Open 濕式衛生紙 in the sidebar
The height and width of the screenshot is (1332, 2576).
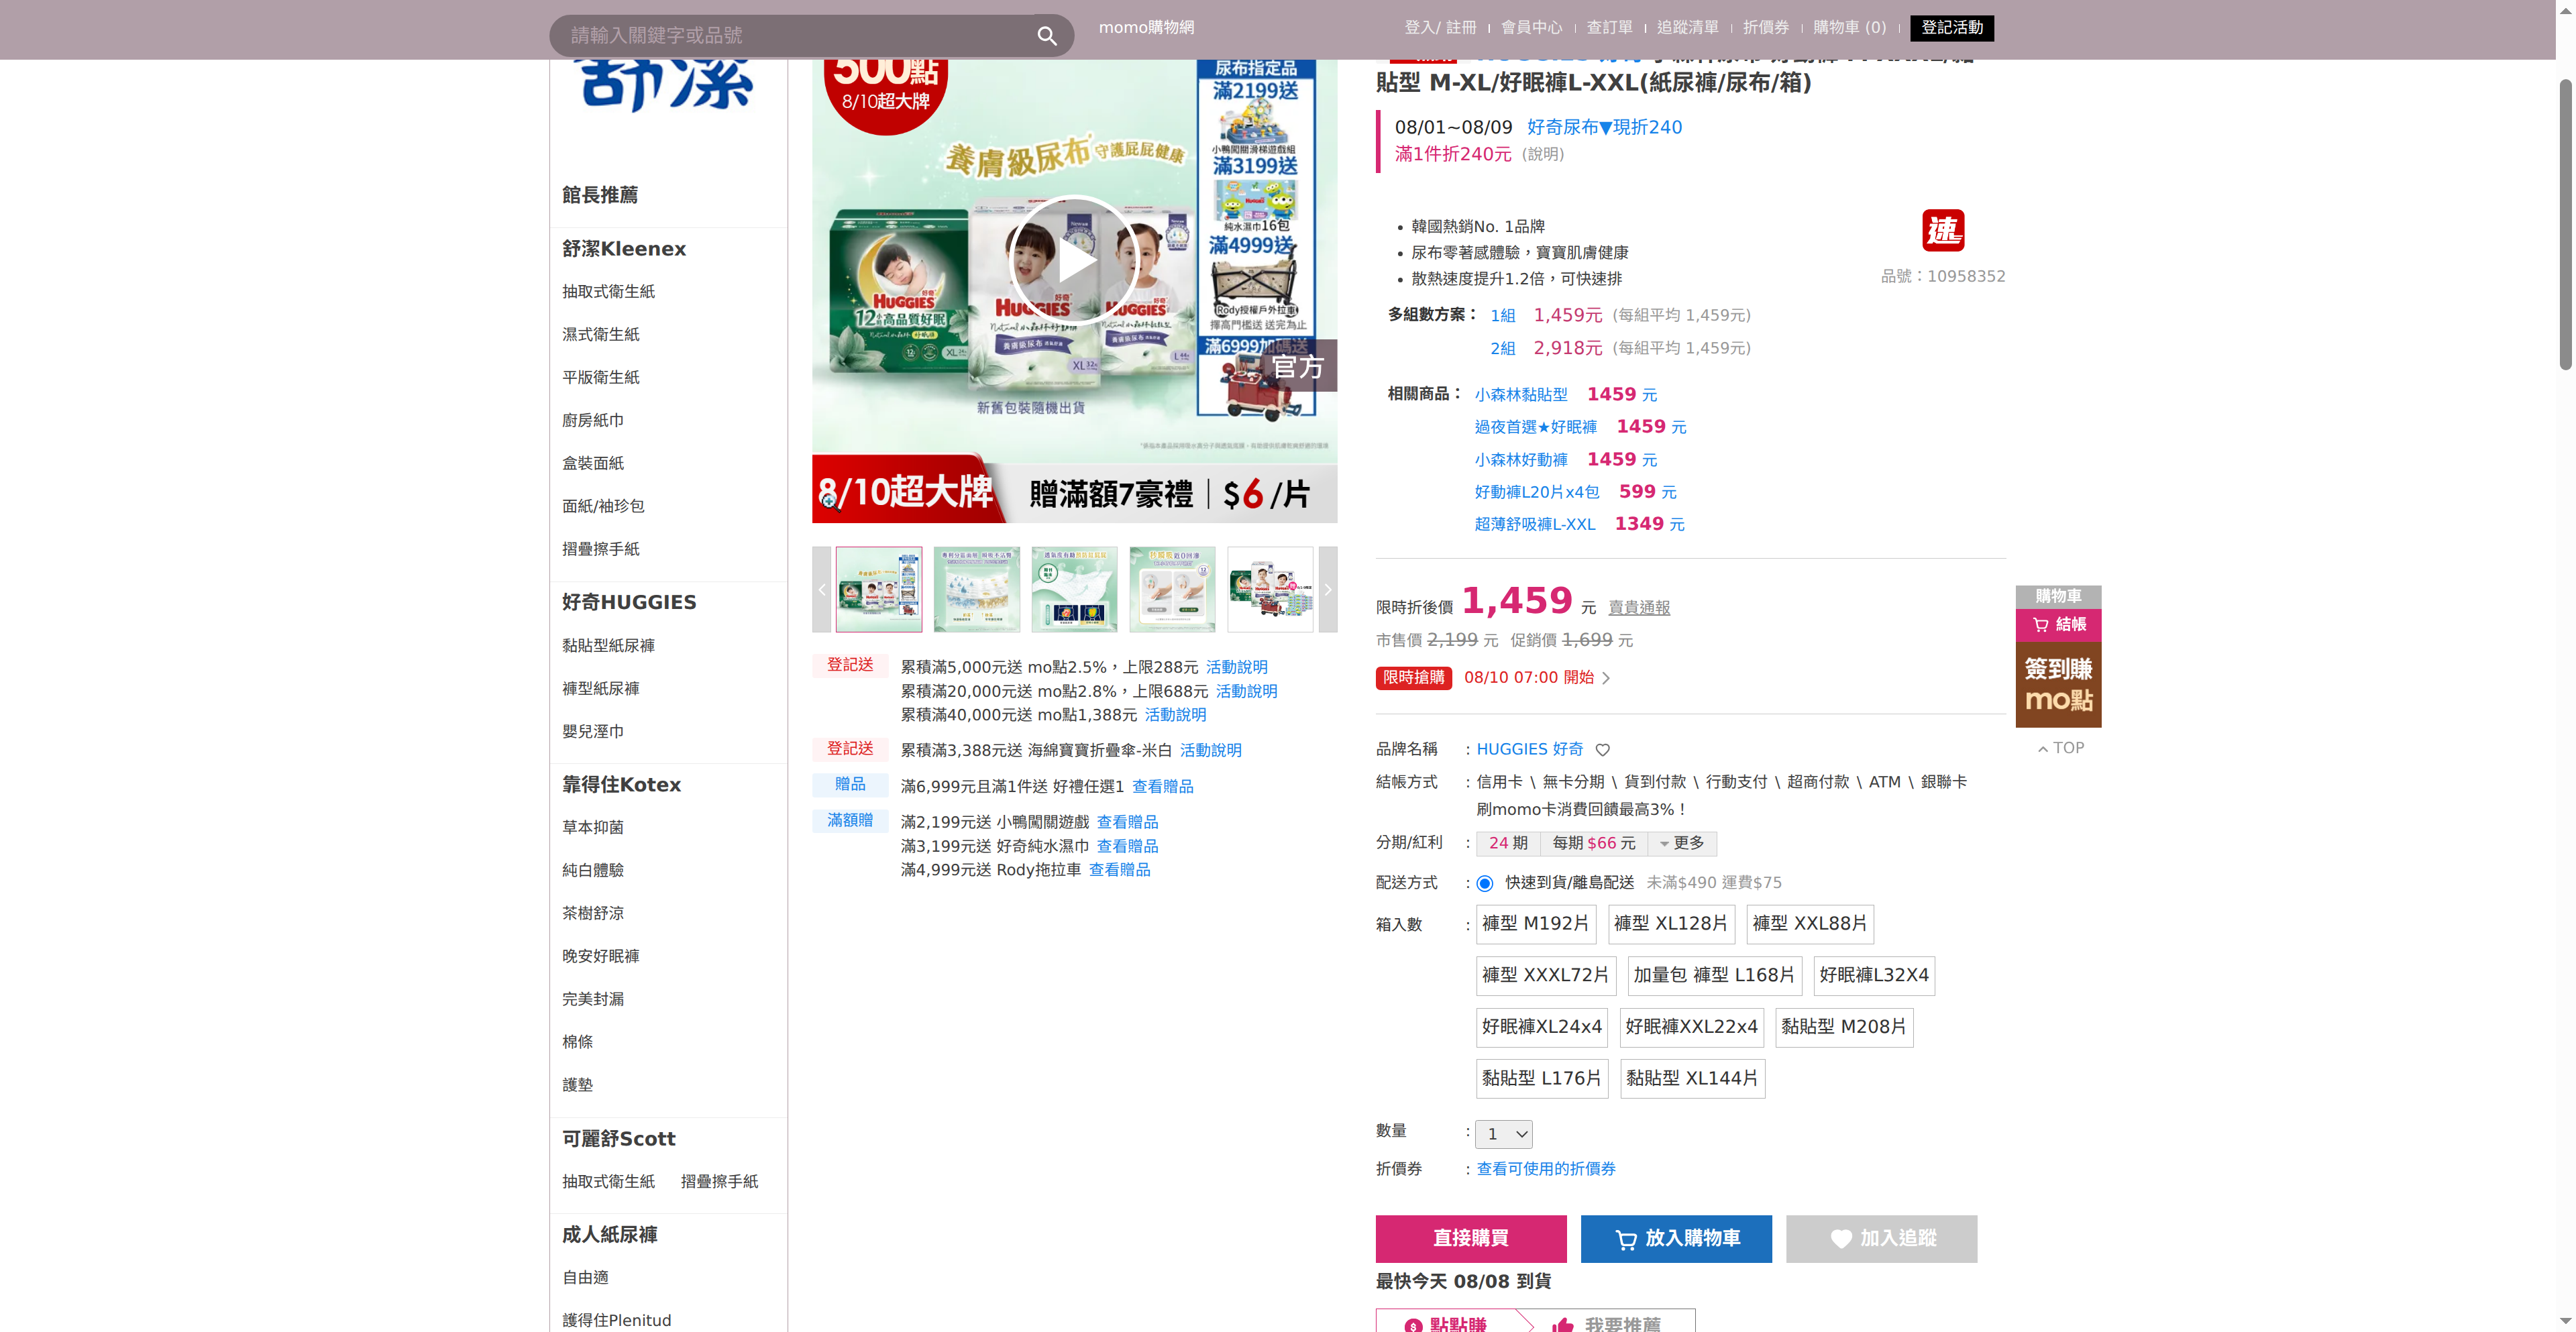(601, 334)
